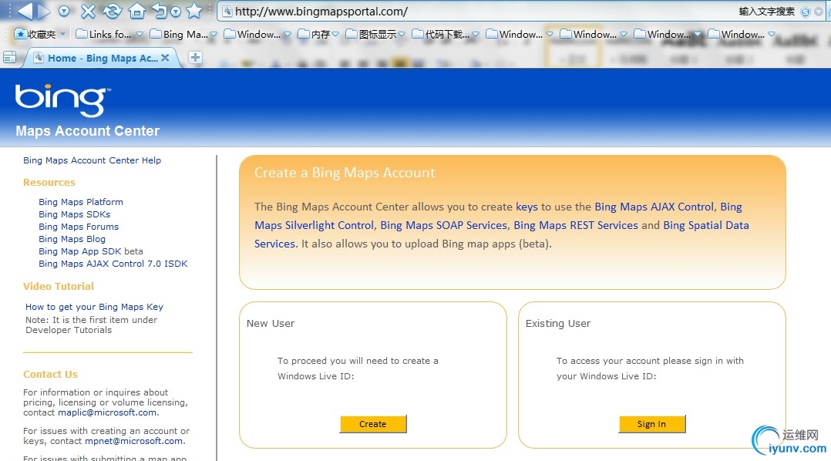Open the 收藏夹 favorites menu
Image resolution: width=831 pixels, height=461 pixels.
click(x=40, y=35)
